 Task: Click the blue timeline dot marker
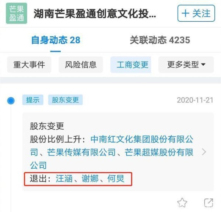click(x=11, y=101)
